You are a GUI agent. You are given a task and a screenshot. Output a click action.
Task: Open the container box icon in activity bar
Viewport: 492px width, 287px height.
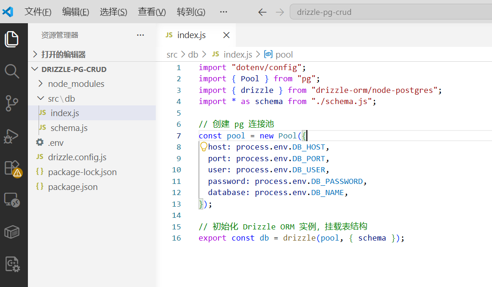coord(12,232)
